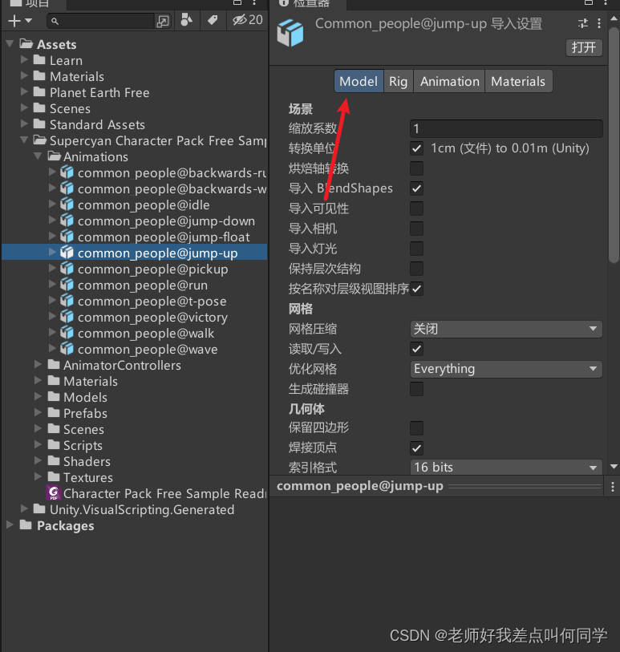The height and width of the screenshot is (652, 620).
Task: Click the Scripts folder icon
Action: click(x=54, y=444)
